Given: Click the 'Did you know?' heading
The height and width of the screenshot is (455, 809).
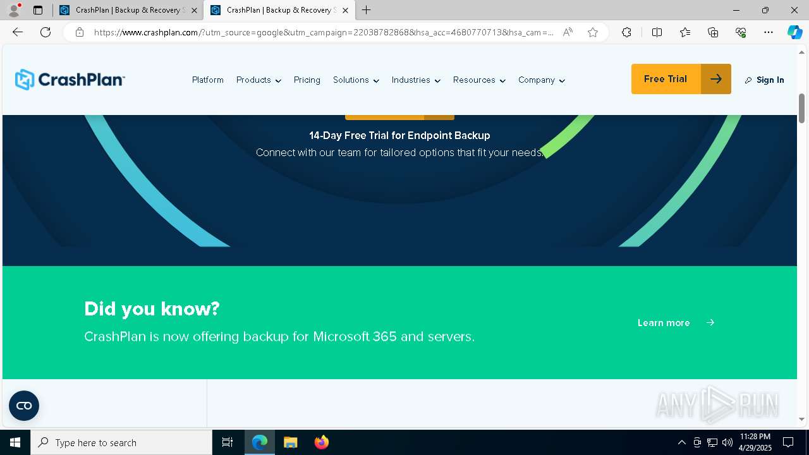Looking at the screenshot, I should click(152, 308).
